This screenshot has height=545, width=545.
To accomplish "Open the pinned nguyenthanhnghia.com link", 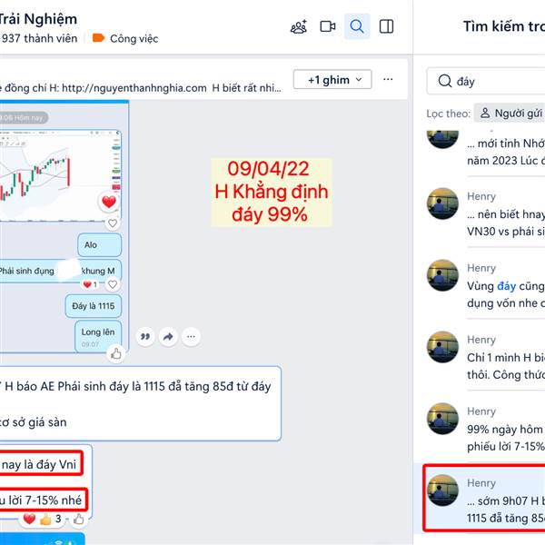I will point(134,88).
